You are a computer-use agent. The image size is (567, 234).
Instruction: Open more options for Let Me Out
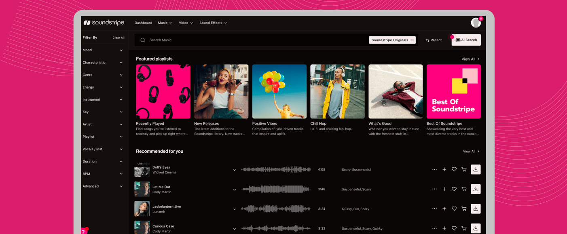pos(434,189)
